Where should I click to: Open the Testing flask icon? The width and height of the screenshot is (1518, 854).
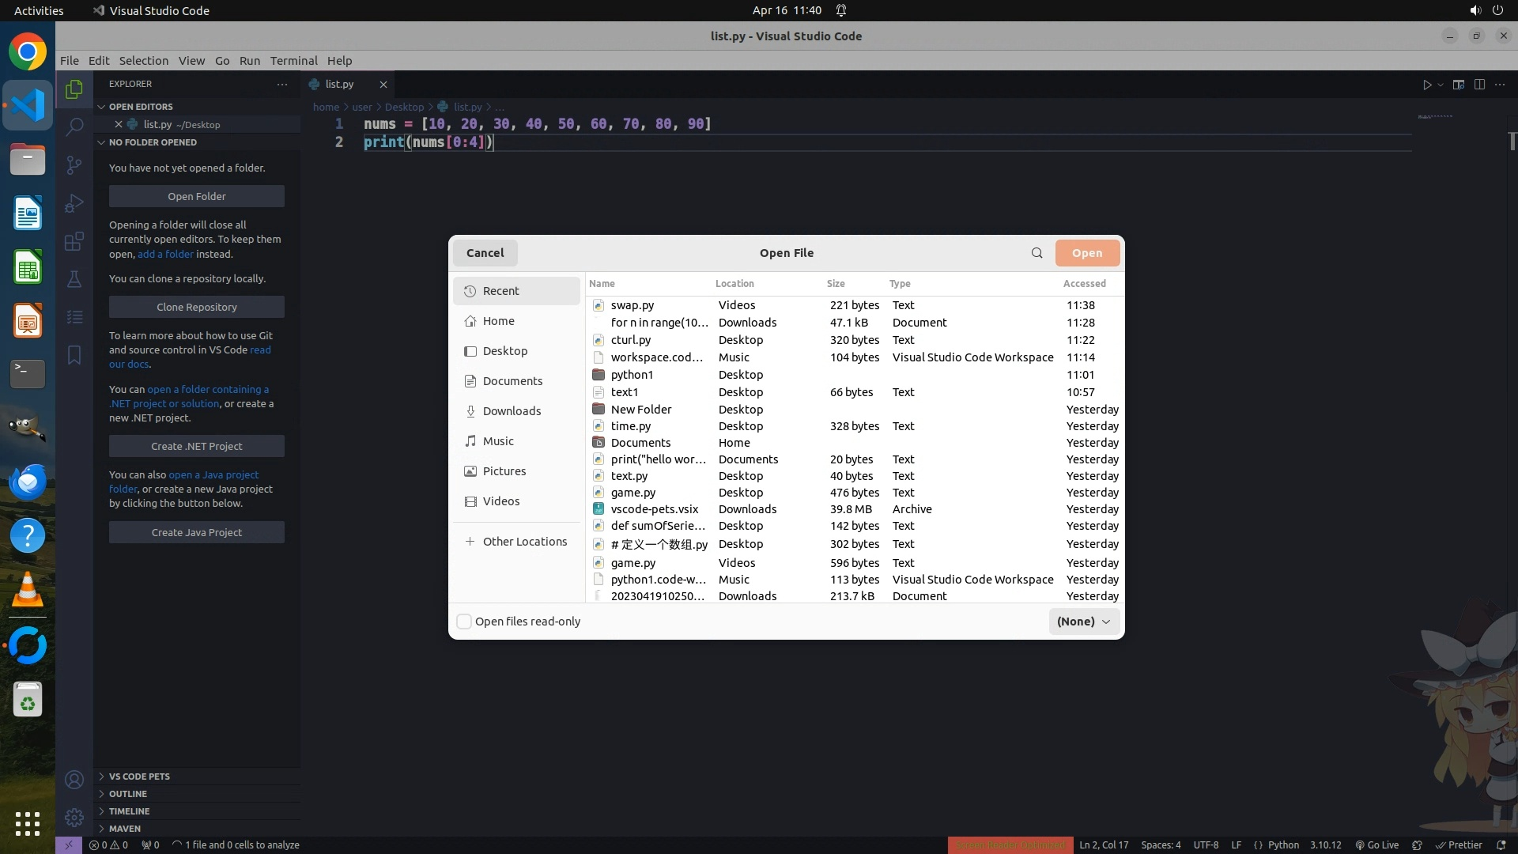pos(74,279)
